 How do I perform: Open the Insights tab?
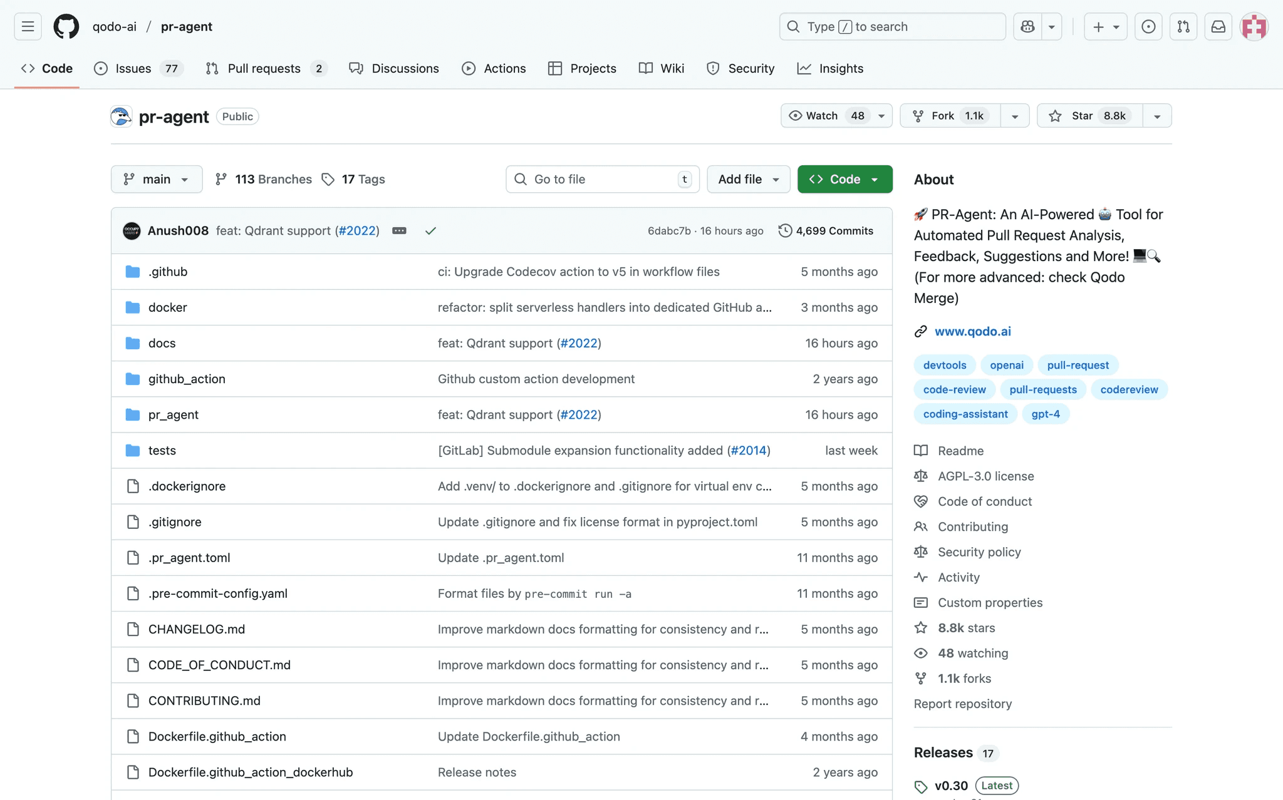(830, 68)
